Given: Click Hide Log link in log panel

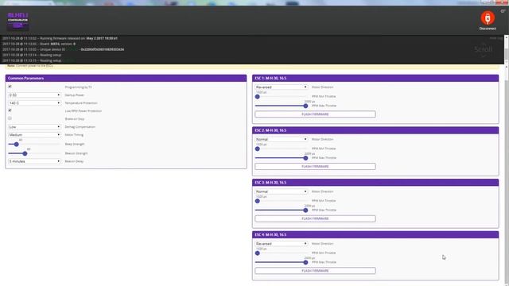Looking at the screenshot, I should click(x=495, y=38).
